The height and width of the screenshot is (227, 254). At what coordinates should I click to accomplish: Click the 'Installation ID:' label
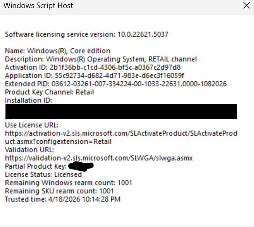point(29,100)
